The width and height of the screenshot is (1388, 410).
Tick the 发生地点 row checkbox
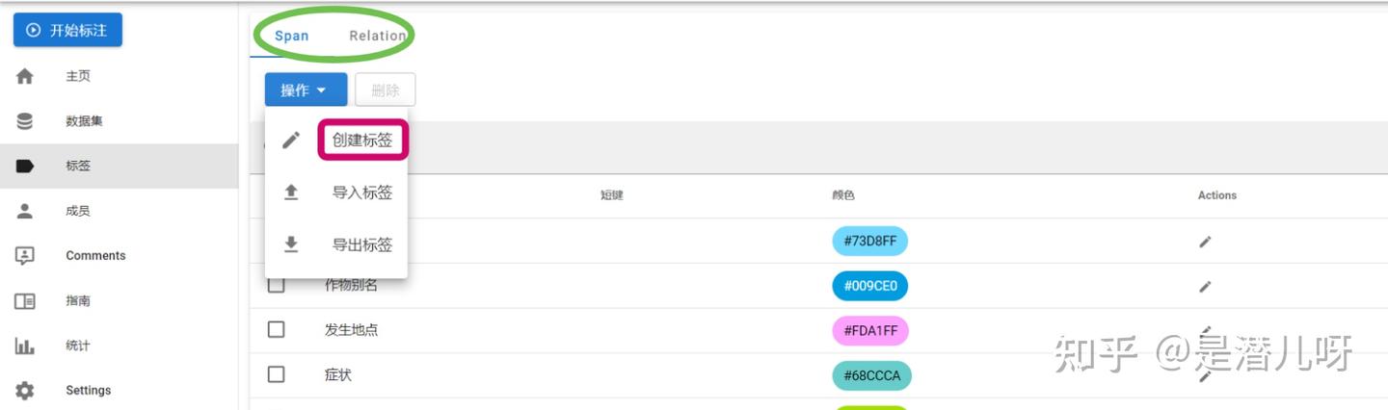pyautogui.click(x=277, y=329)
